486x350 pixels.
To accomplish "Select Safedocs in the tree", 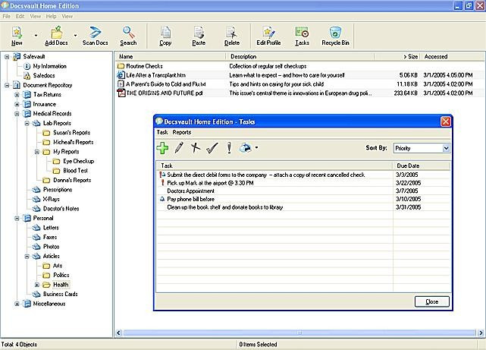I will [x=44, y=75].
